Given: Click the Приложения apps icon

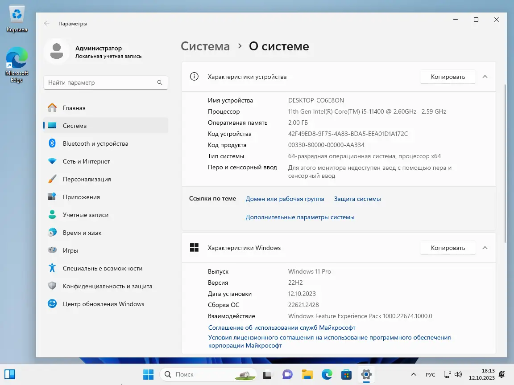Looking at the screenshot, I should coord(52,197).
